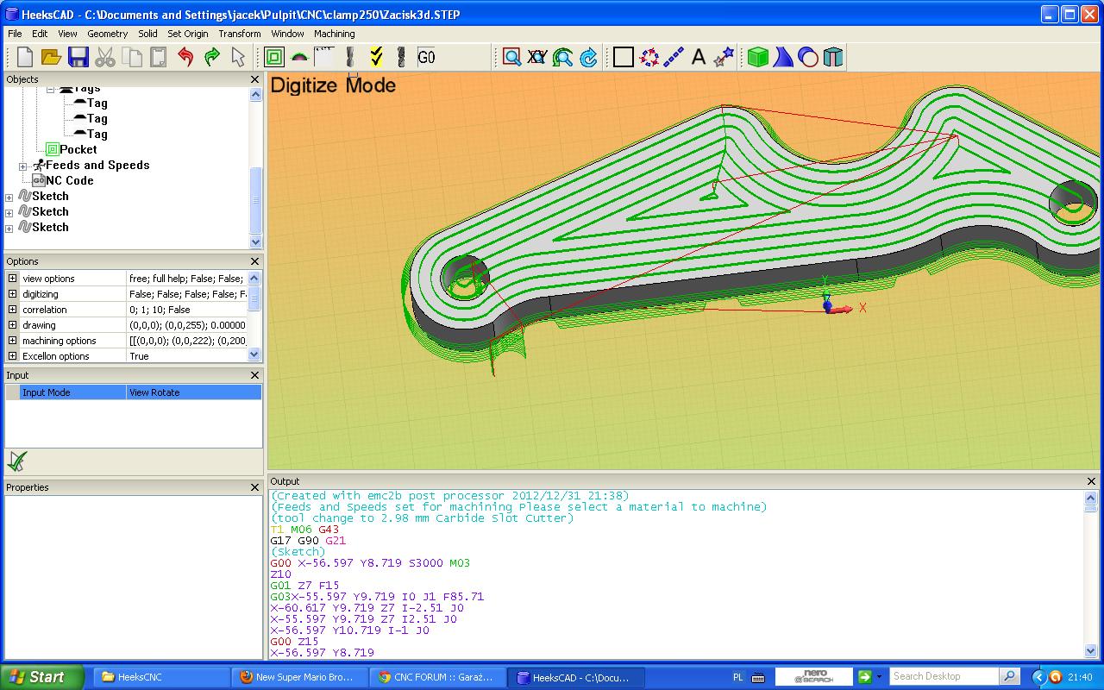Click the blue cylinder cut icon
Image resolution: width=1104 pixels, height=690 pixels.
[x=808, y=57]
